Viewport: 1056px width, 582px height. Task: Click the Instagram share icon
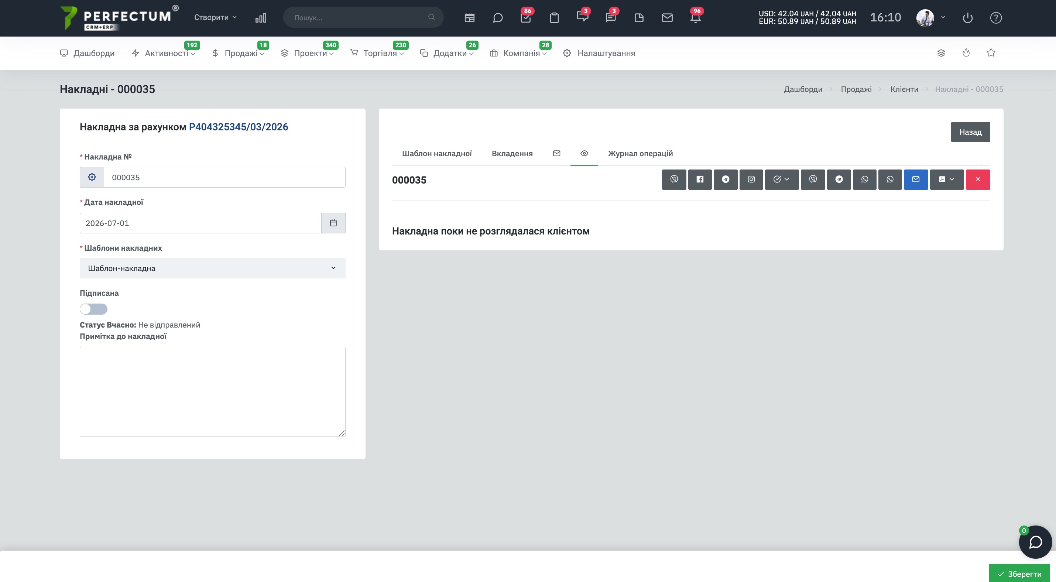pos(751,179)
